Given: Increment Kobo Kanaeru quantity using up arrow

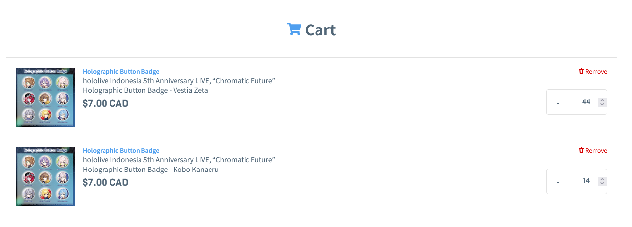Looking at the screenshot, I should (602, 179).
